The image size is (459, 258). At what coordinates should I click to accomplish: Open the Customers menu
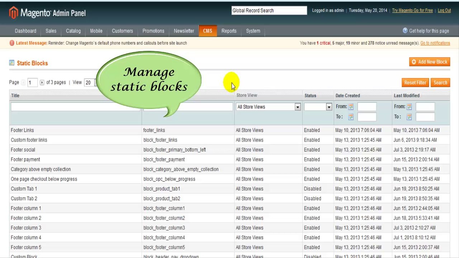point(122,31)
